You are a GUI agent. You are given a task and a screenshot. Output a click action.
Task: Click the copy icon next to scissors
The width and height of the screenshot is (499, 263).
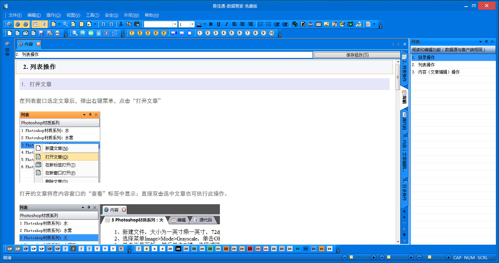129,24
